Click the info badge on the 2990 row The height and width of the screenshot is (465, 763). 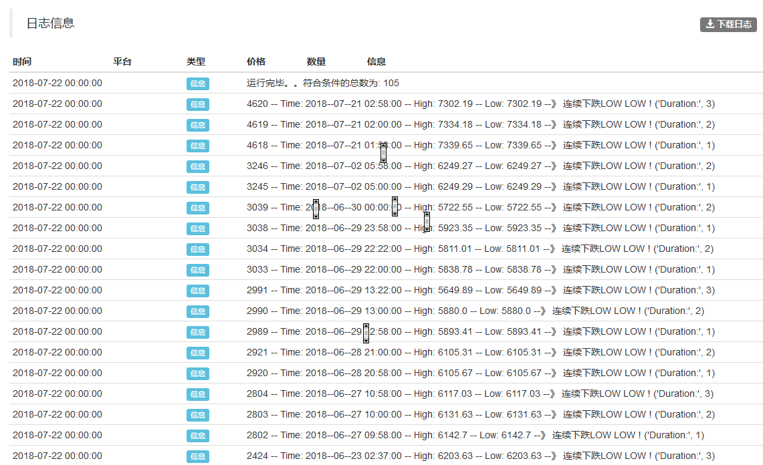198,311
